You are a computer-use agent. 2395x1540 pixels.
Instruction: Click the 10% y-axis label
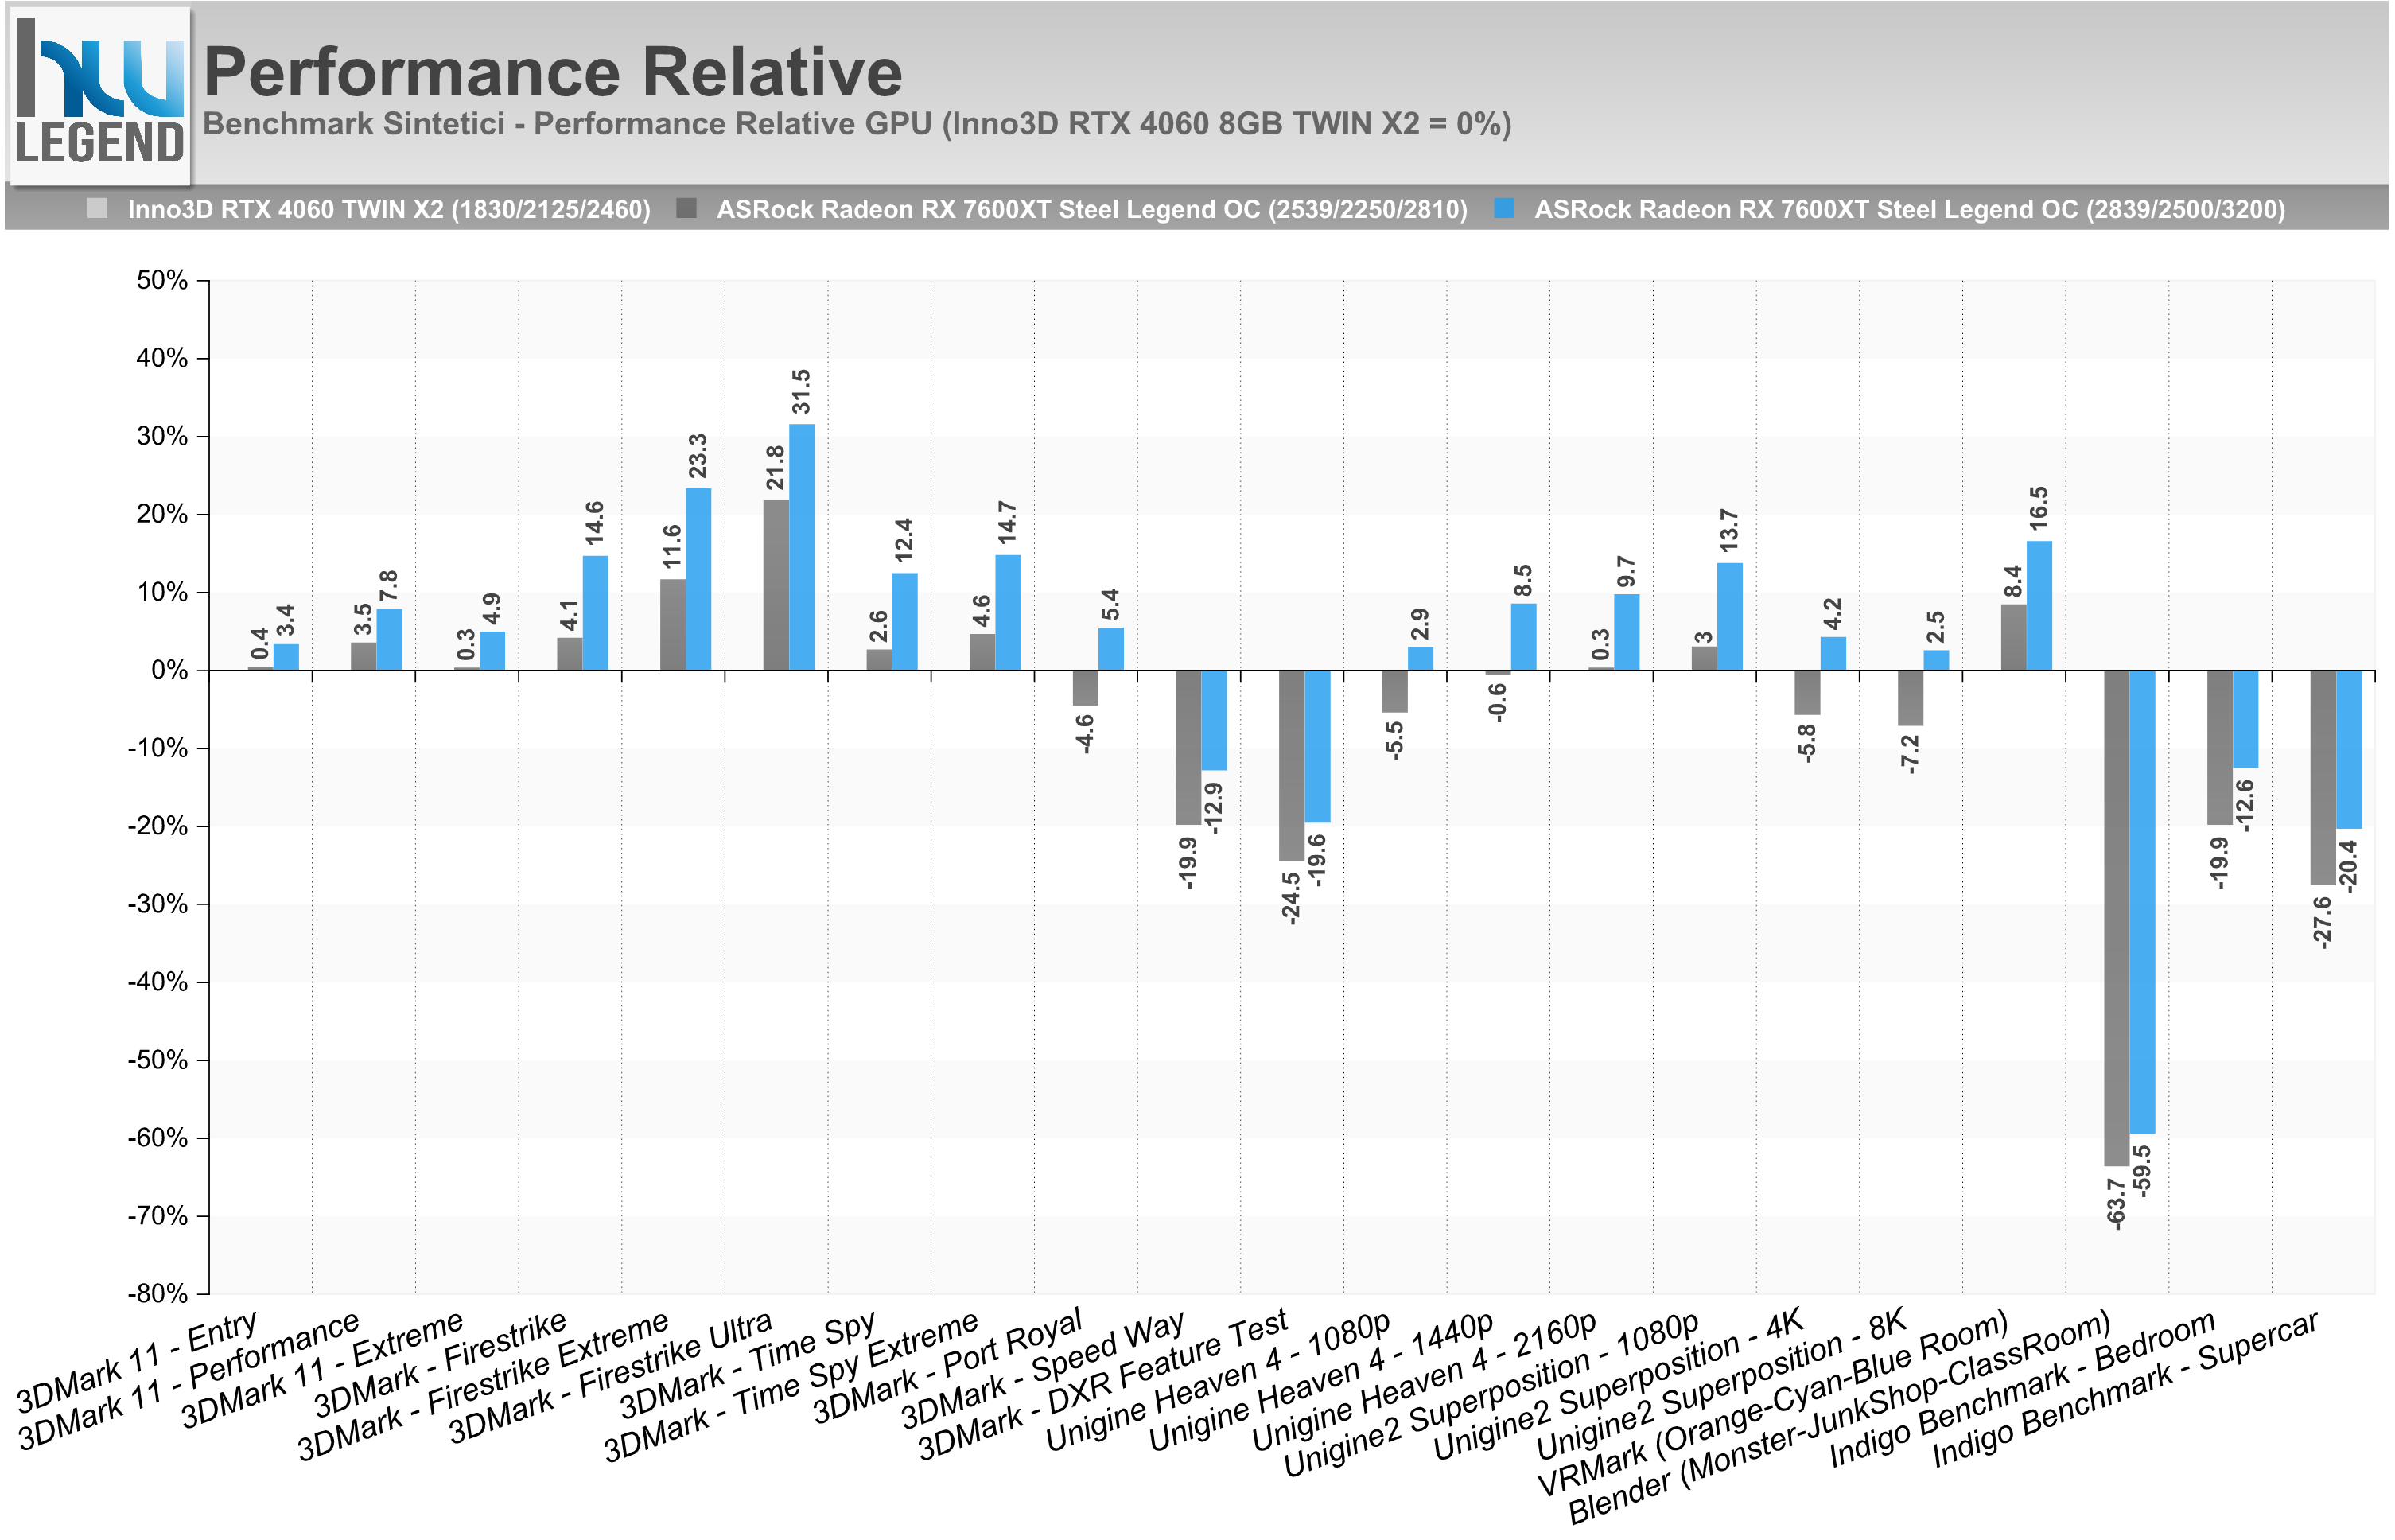[162, 592]
